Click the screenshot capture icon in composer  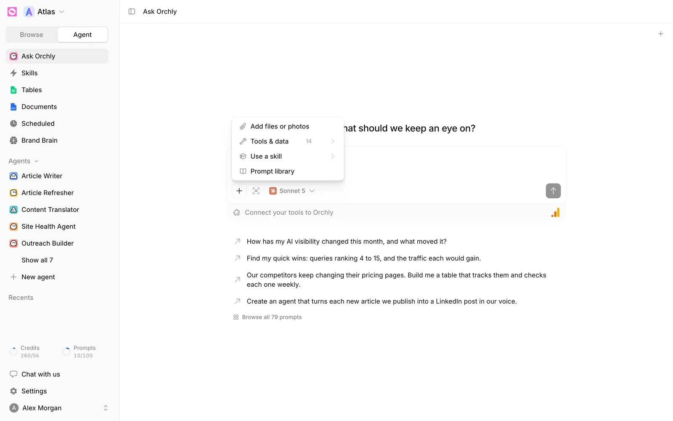point(256,191)
